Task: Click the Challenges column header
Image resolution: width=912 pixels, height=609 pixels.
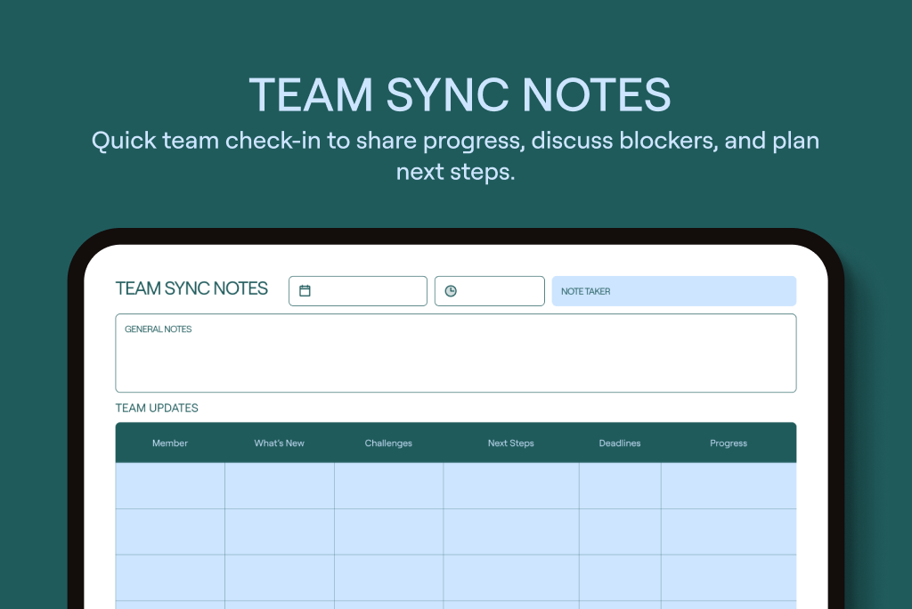Action: coord(388,443)
